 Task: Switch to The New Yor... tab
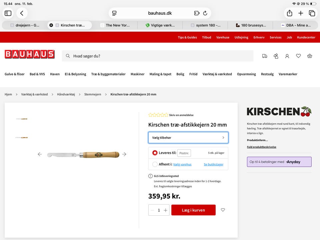tap(115, 25)
